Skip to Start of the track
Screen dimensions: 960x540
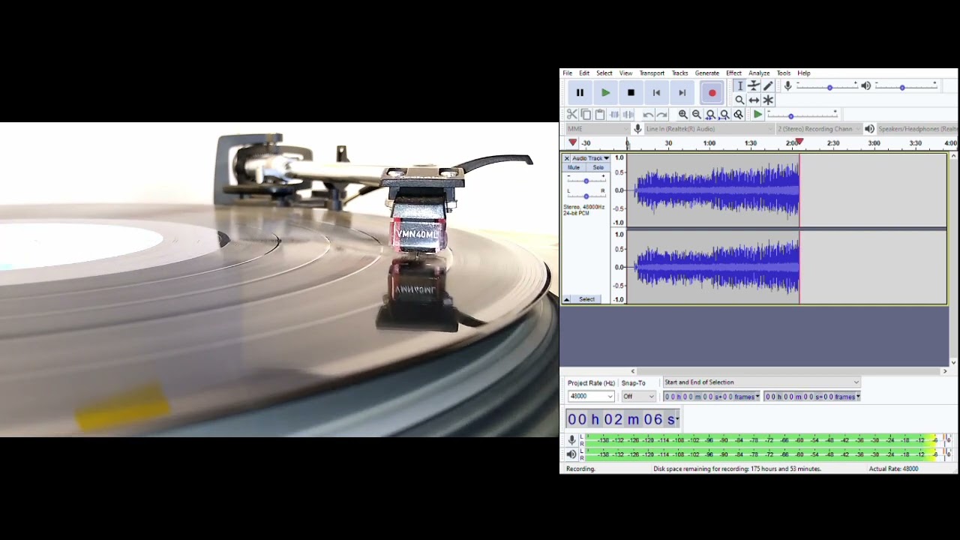[x=656, y=93]
